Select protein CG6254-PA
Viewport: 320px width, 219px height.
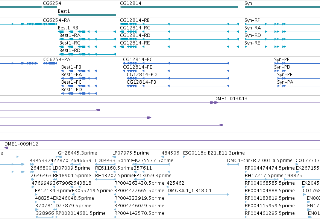57,60
